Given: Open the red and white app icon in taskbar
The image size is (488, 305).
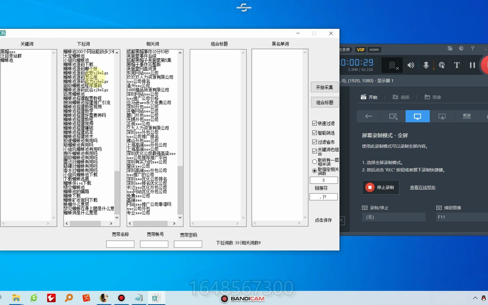Looking at the screenshot, I should click(51, 298).
